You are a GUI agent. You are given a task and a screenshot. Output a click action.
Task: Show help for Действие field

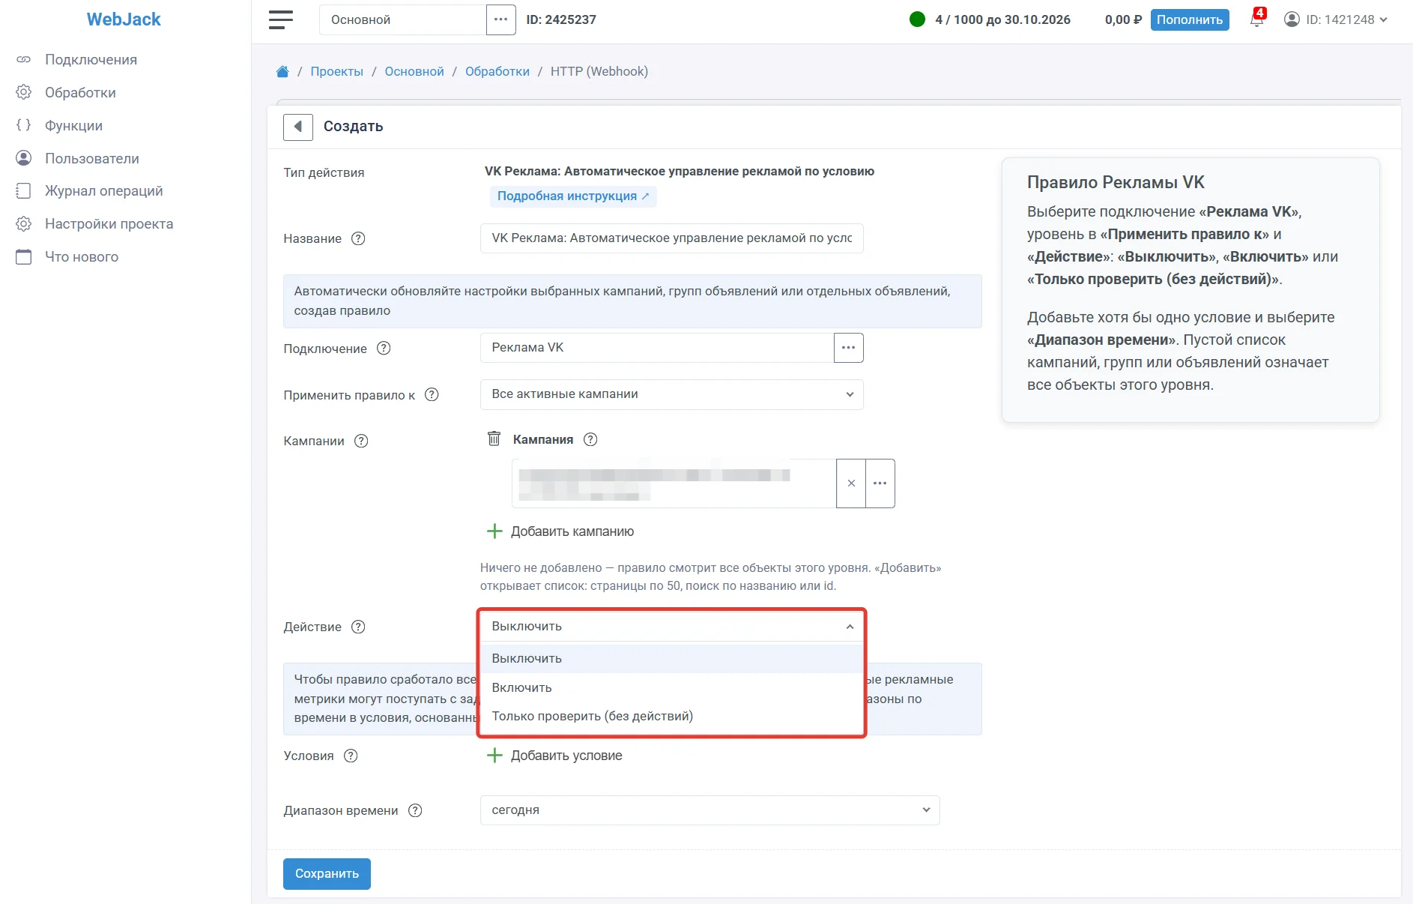(x=358, y=627)
